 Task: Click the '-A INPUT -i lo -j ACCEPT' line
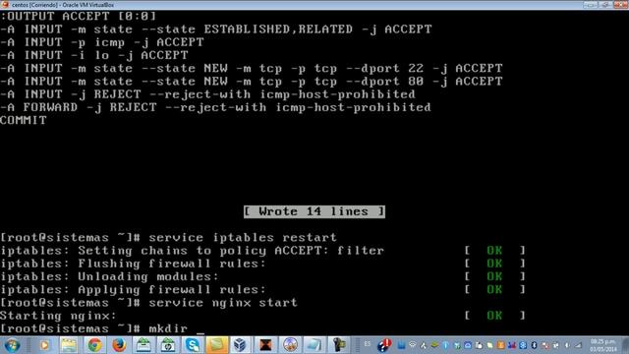pos(94,55)
